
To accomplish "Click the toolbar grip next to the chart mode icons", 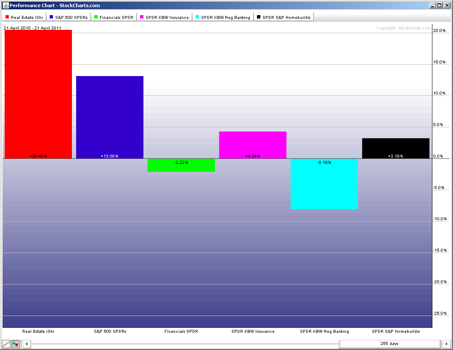I will 21,344.
